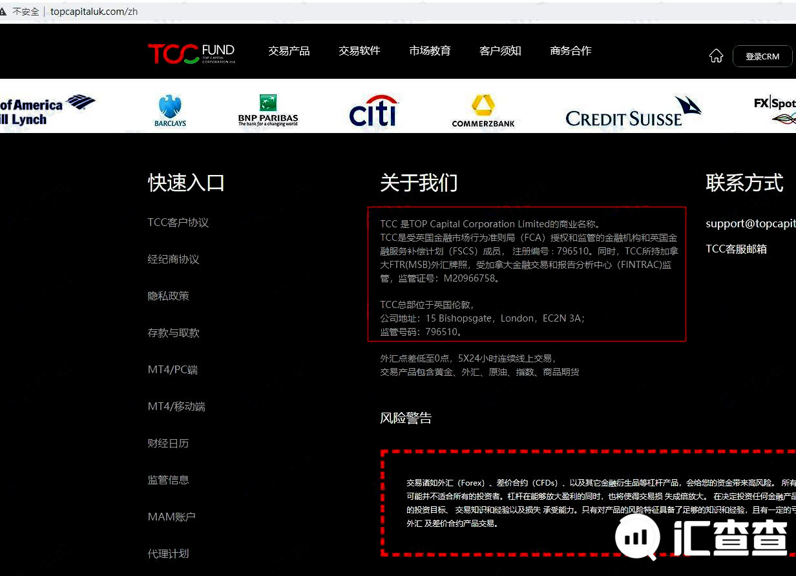The image size is (796, 576).
Task: Open the MT4/移动端 download link
Action: [176, 406]
